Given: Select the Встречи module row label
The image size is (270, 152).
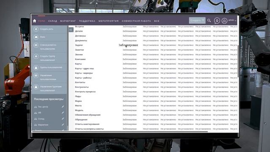Looking at the screenshot, I should pyautogui.click(x=79, y=27).
